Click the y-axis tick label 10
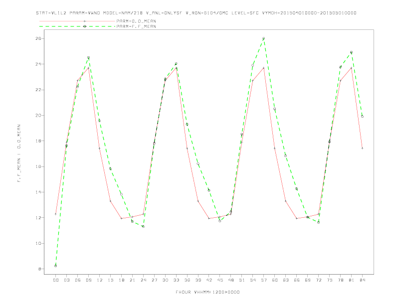 pos(38,243)
